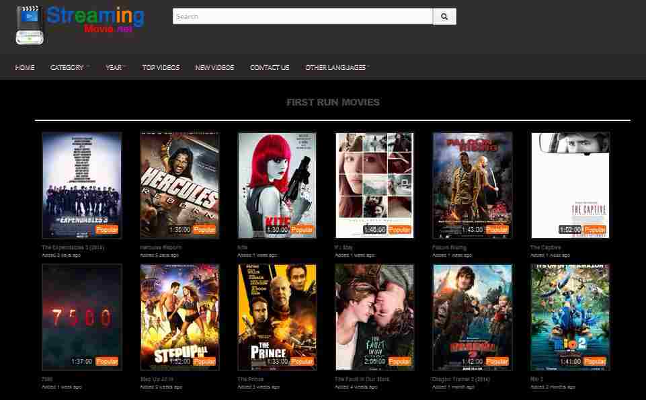The height and width of the screenshot is (400, 646).
Task: Click Popular badge on 7500 poster
Action: coord(107,362)
